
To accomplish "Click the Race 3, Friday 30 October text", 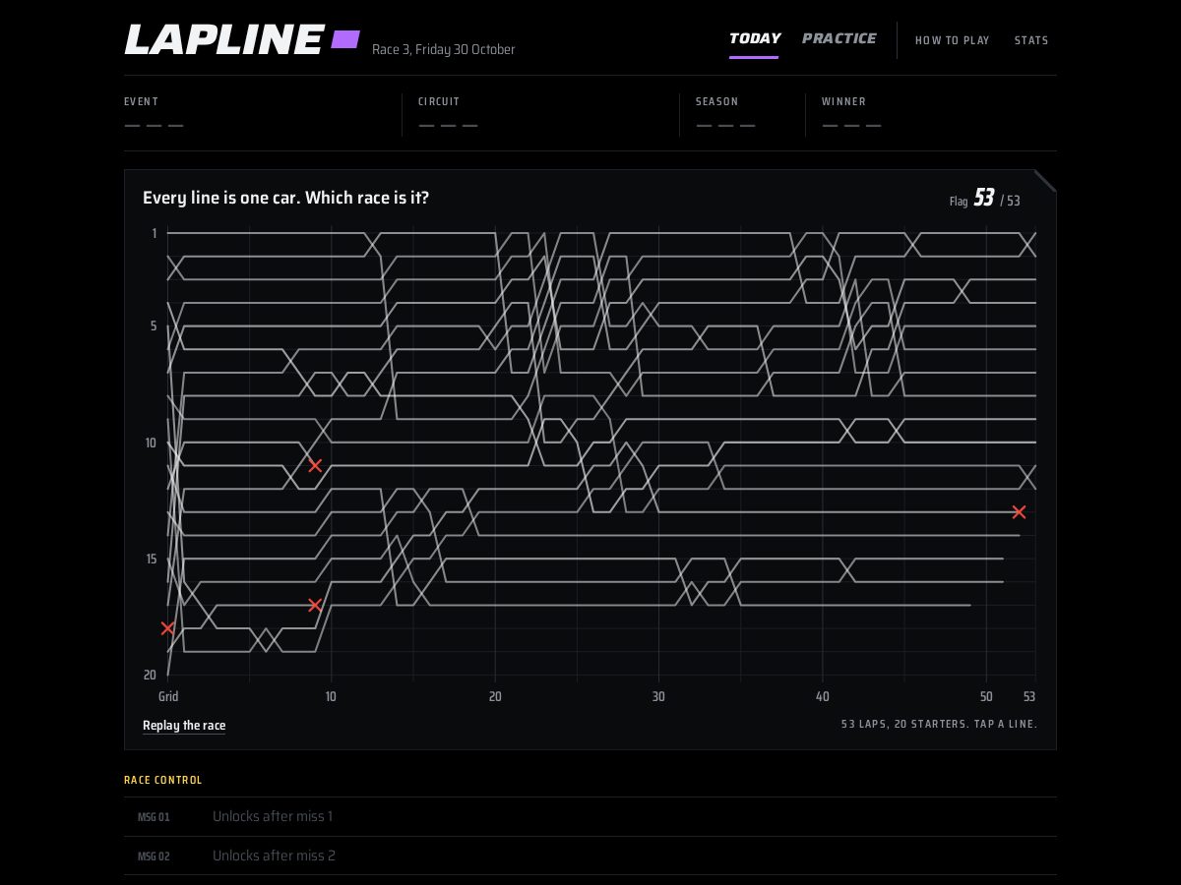I will [x=443, y=49].
